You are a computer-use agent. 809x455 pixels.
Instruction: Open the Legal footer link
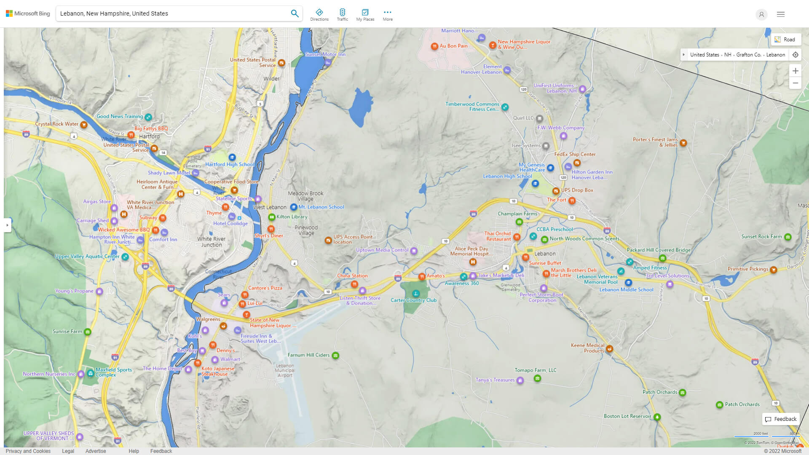pos(68,451)
